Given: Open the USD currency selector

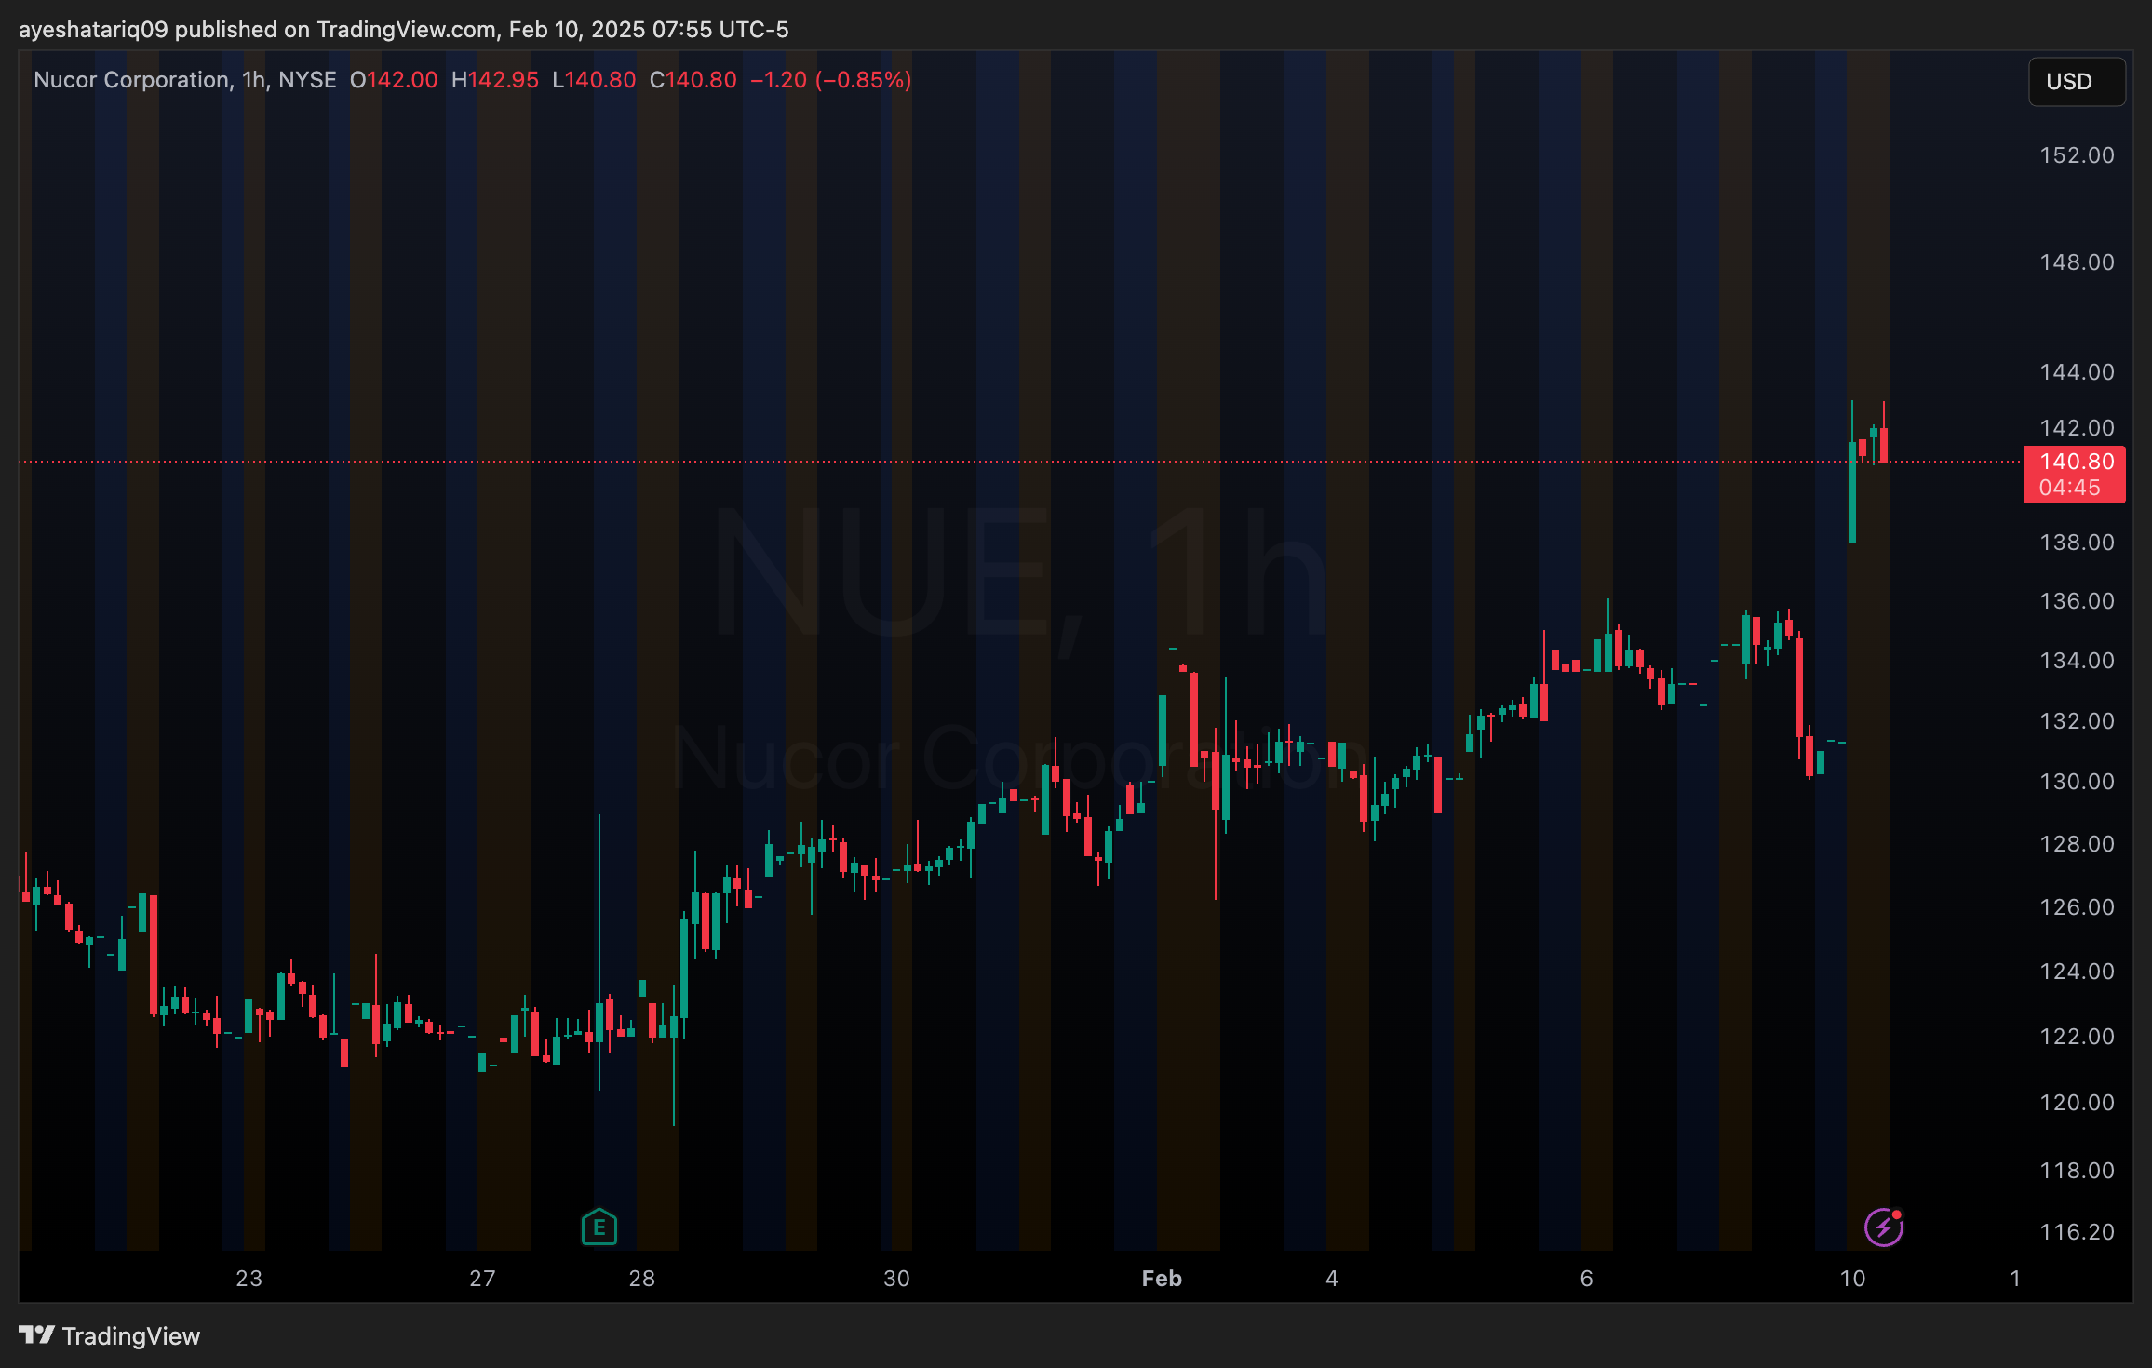Looking at the screenshot, I should tap(2076, 82).
